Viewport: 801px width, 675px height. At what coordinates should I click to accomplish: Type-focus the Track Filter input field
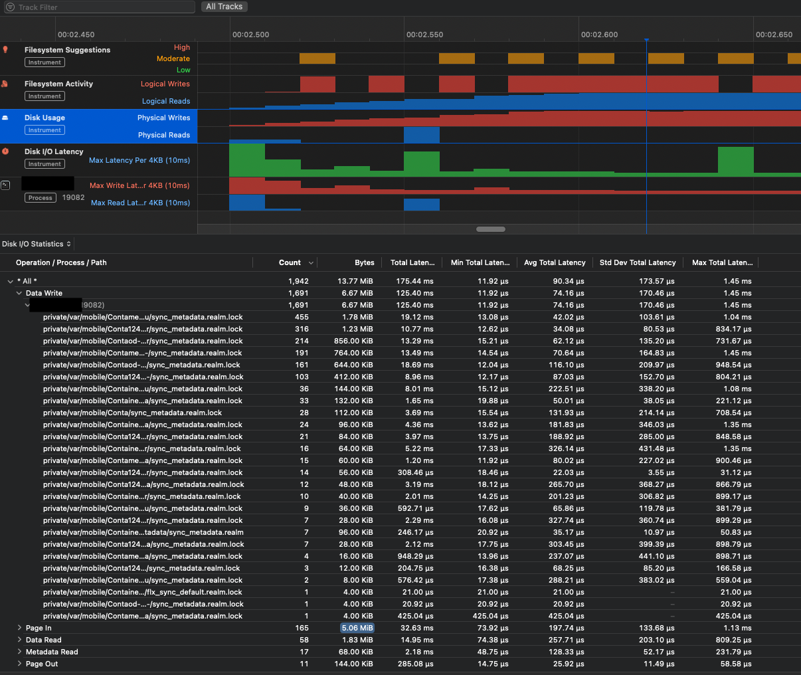100,7
